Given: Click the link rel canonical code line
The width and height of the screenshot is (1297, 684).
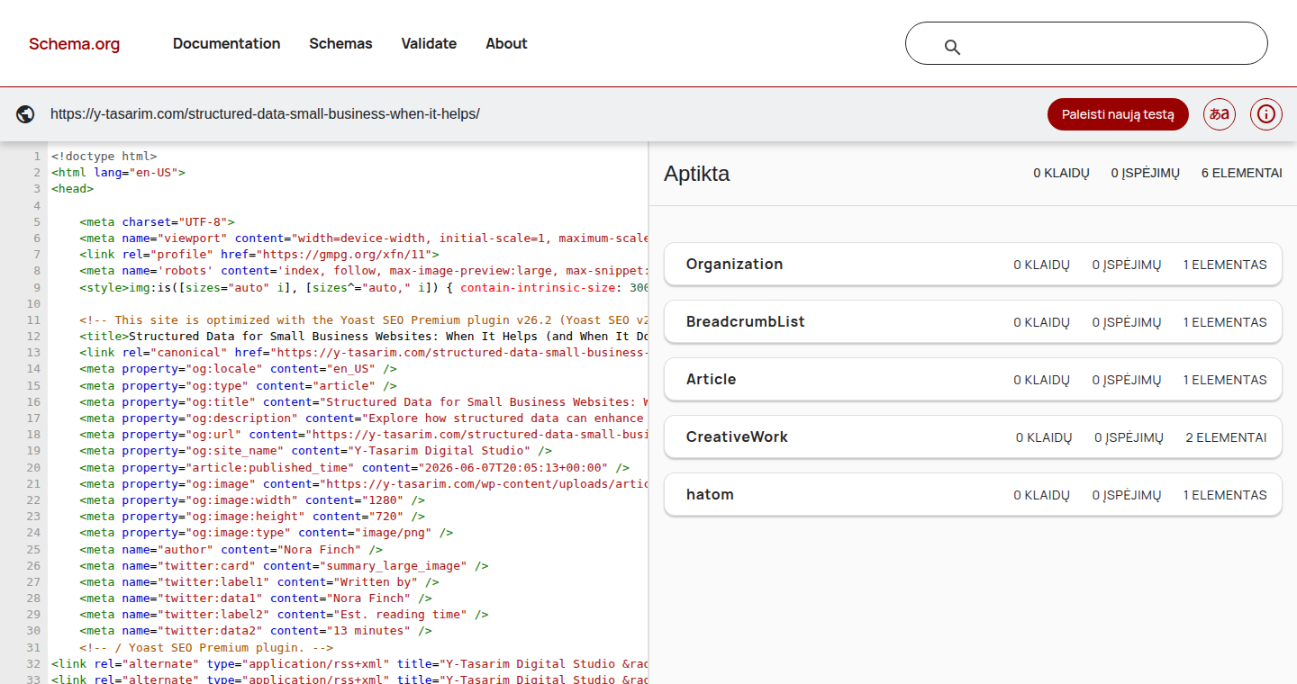Looking at the screenshot, I should (364, 353).
